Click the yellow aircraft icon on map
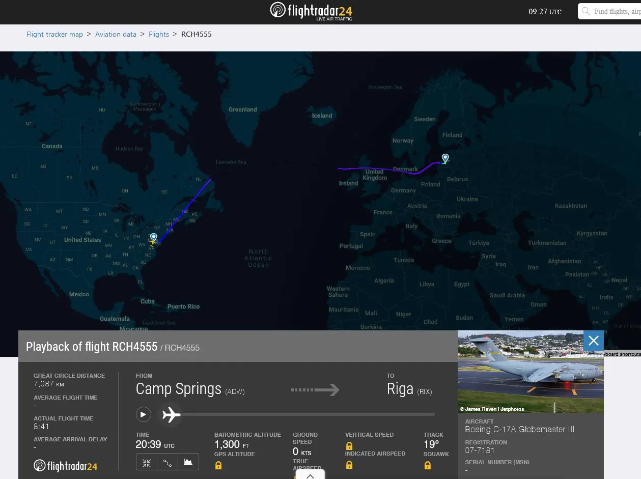The image size is (641, 479). coord(152,243)
